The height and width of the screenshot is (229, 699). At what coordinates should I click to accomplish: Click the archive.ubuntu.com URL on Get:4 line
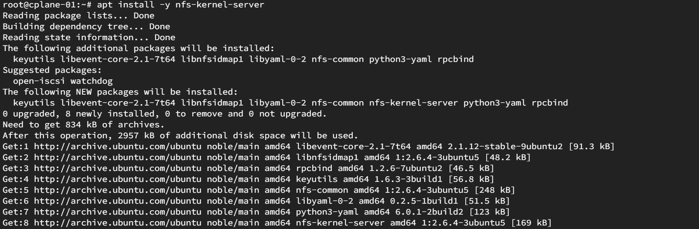[x=118, y=179]
